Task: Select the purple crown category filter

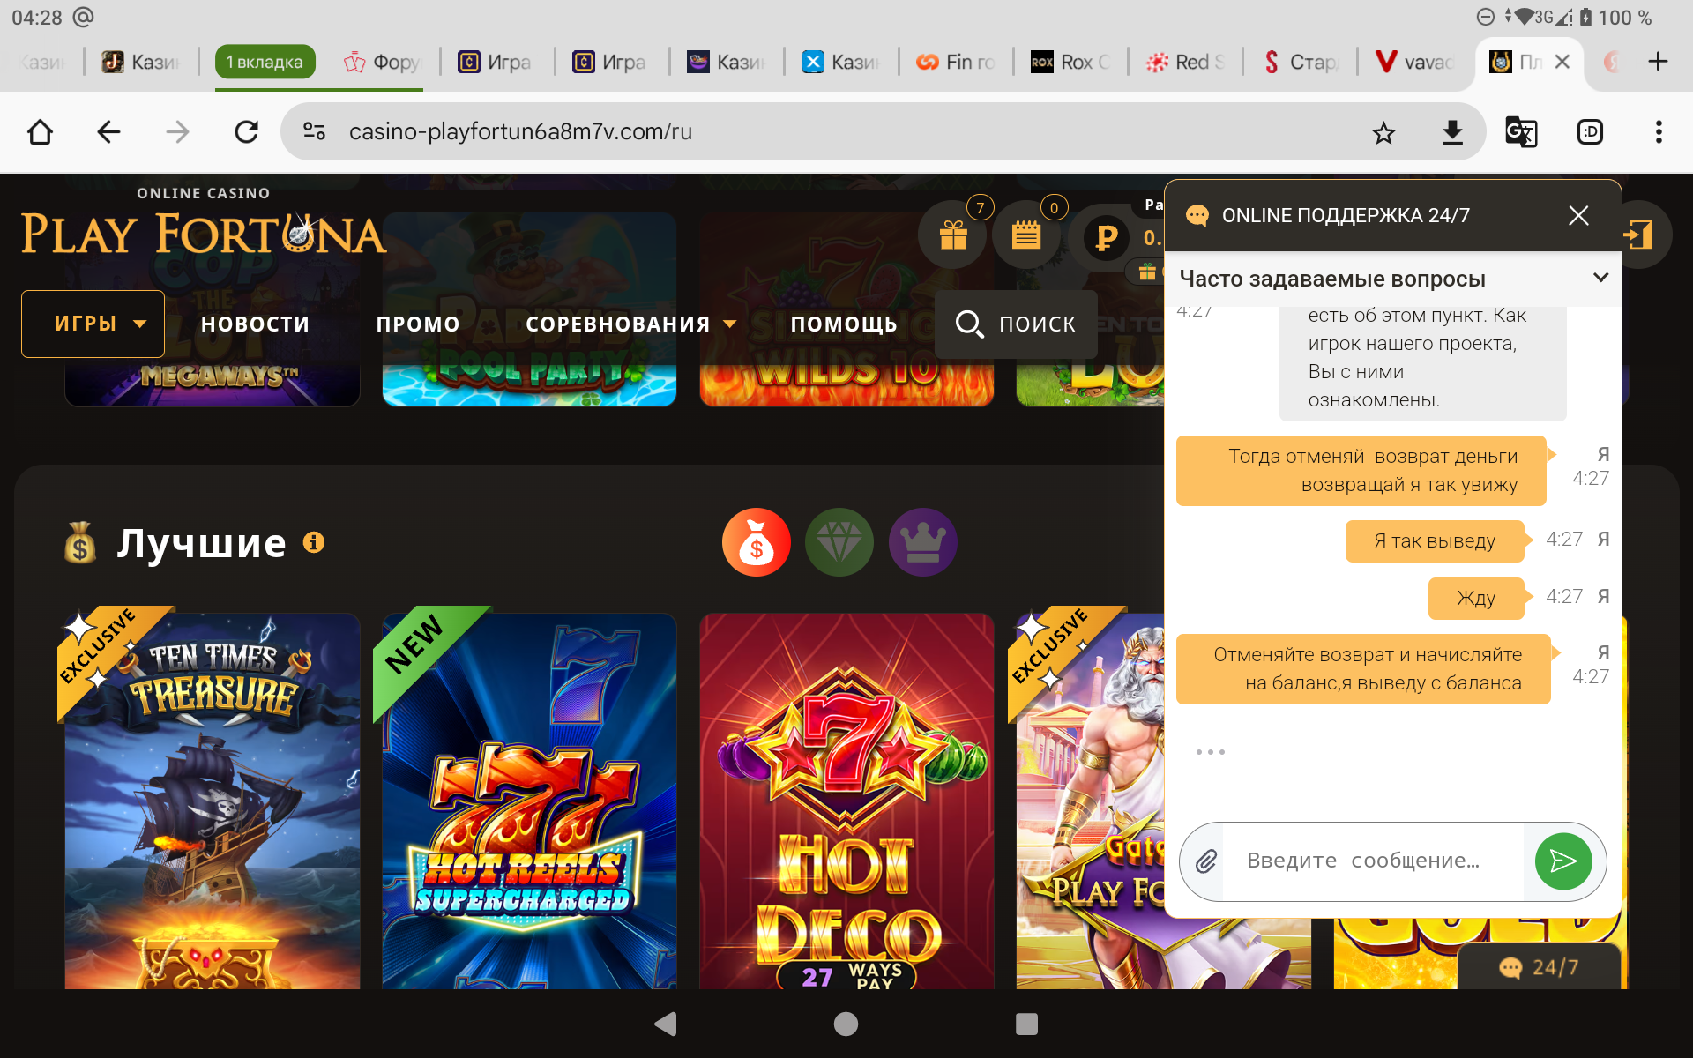Action: 922,542
